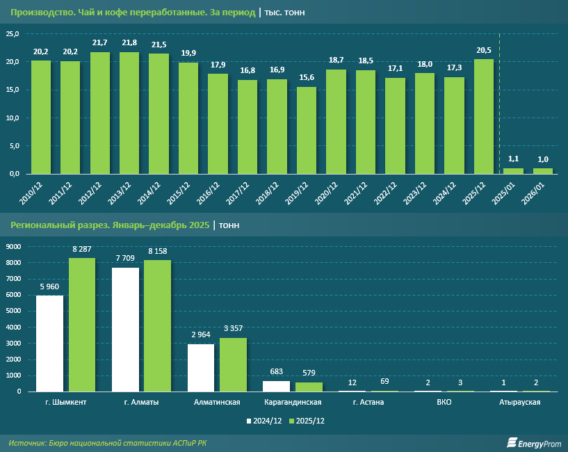Click the 2025/12 bar labeled 20,5
Viewport: 568px width, 452px height.
pyautogui.click(x=484, y=116)
